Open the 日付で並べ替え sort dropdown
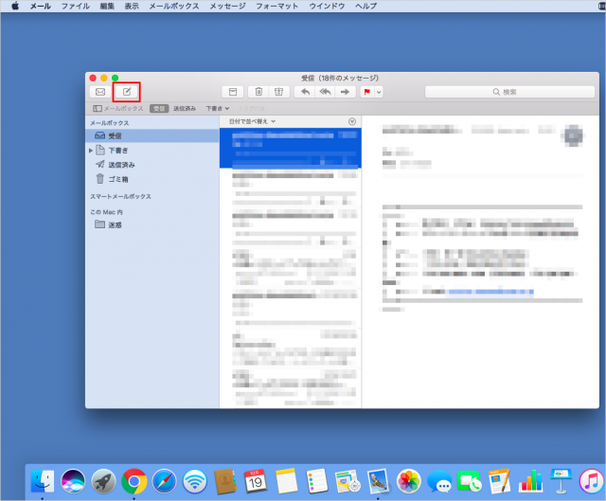Viewport: 606px width, 501px height. coord(252,121)
